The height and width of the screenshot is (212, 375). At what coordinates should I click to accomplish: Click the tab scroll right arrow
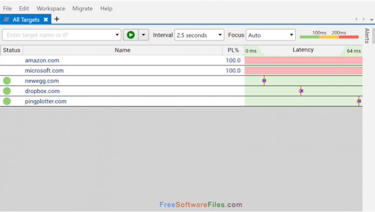[x=364, y=19]
